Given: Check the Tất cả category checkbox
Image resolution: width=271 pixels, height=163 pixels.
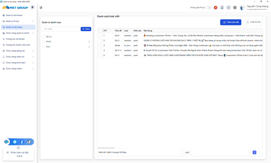Looking at the screenshot, I should pyautogui.click(x=43, y=37).
